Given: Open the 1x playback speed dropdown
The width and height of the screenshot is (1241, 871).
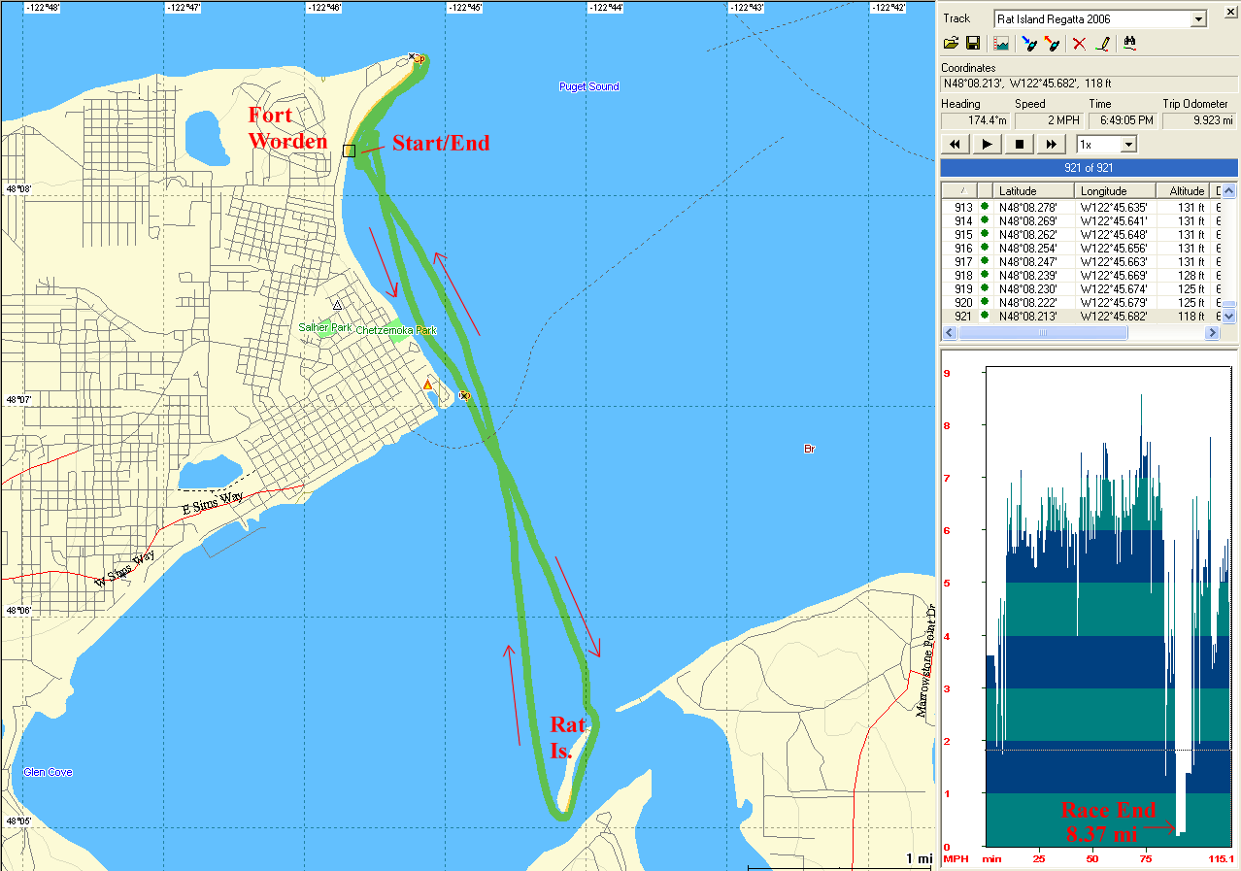Looking at the screenshot, I should tap(1127, 145).
